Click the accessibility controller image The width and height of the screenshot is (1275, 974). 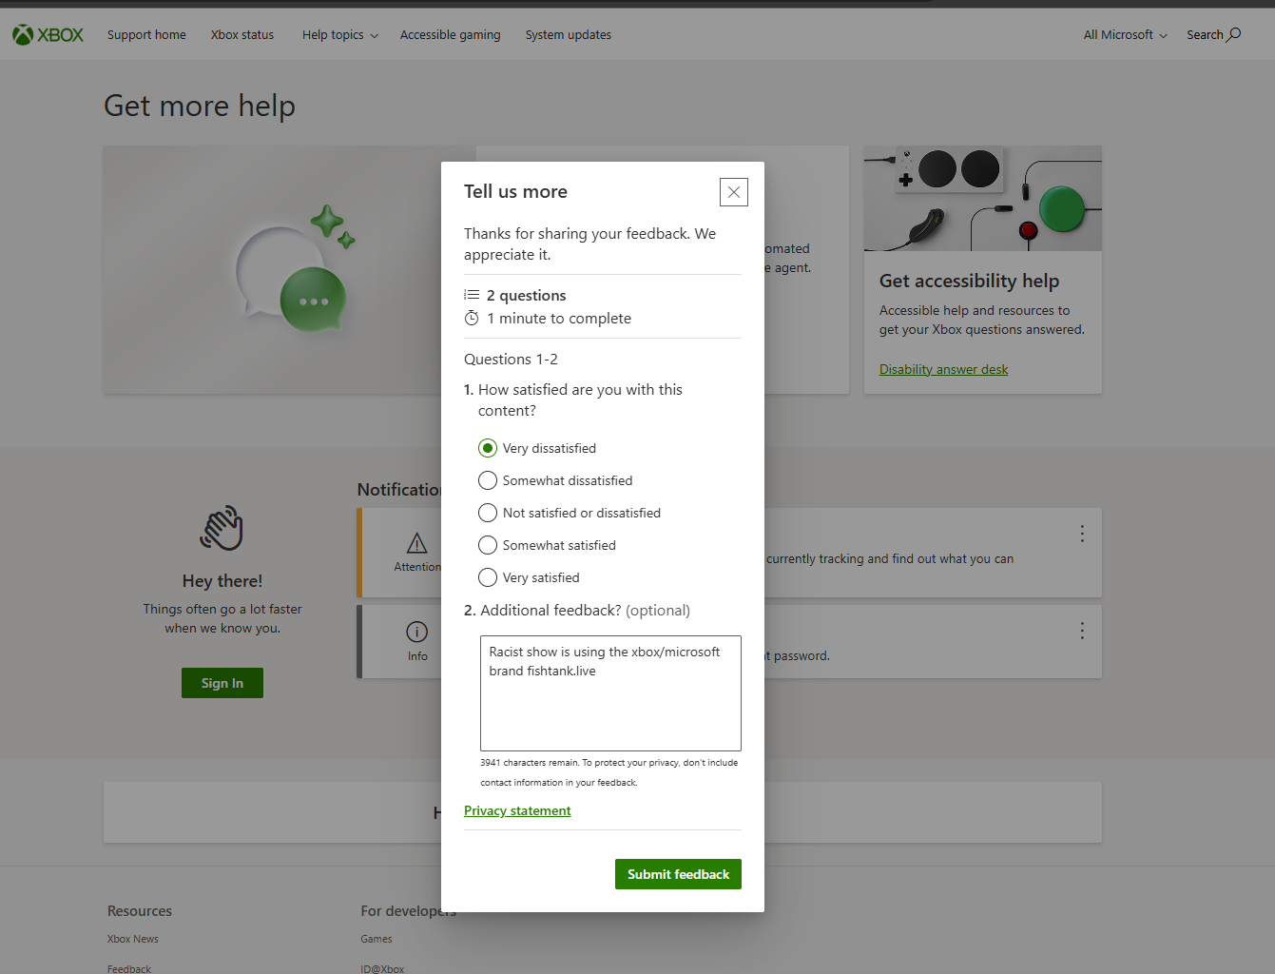983,198
